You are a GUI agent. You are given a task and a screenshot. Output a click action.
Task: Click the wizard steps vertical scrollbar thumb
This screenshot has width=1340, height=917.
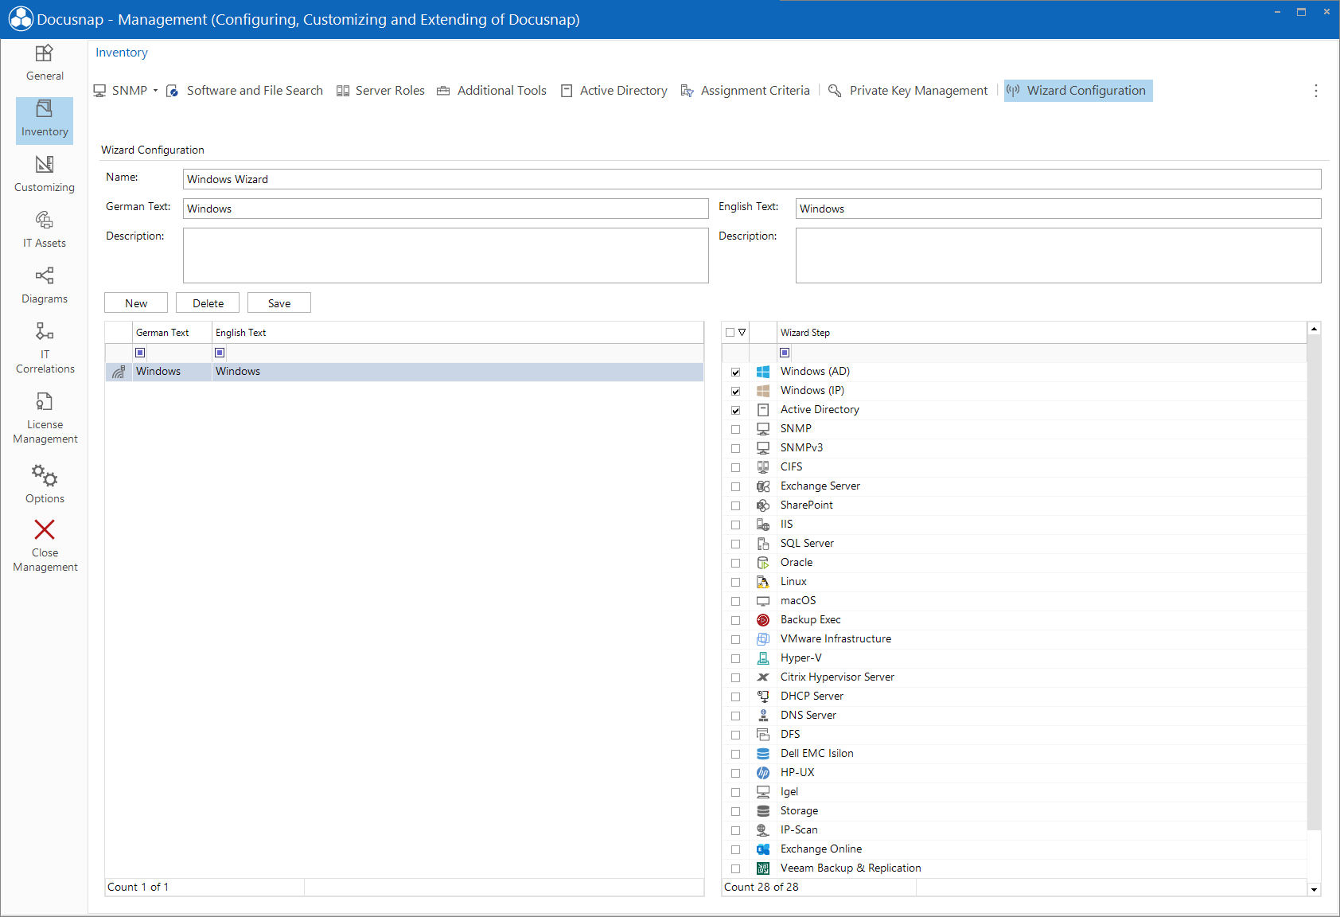point(1315,583)
